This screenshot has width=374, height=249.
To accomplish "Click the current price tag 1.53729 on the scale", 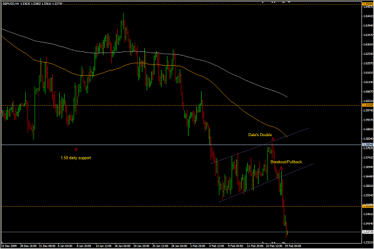I will coord(367,232).
